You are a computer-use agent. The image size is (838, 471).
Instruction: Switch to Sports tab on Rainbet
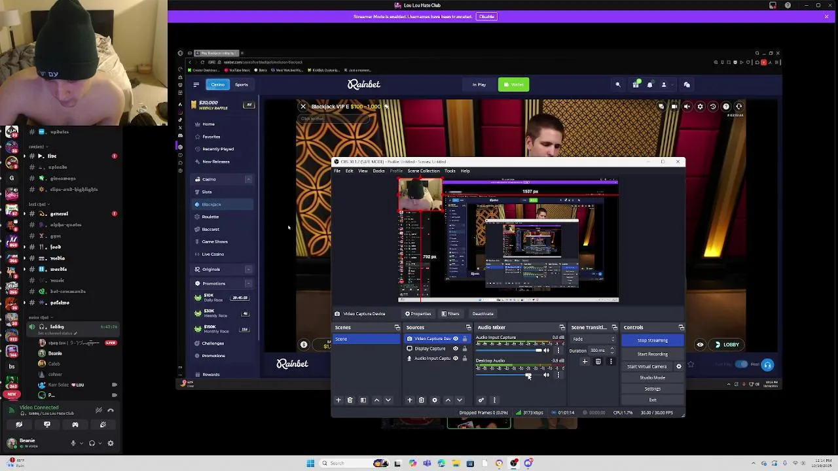pos(242,84)
